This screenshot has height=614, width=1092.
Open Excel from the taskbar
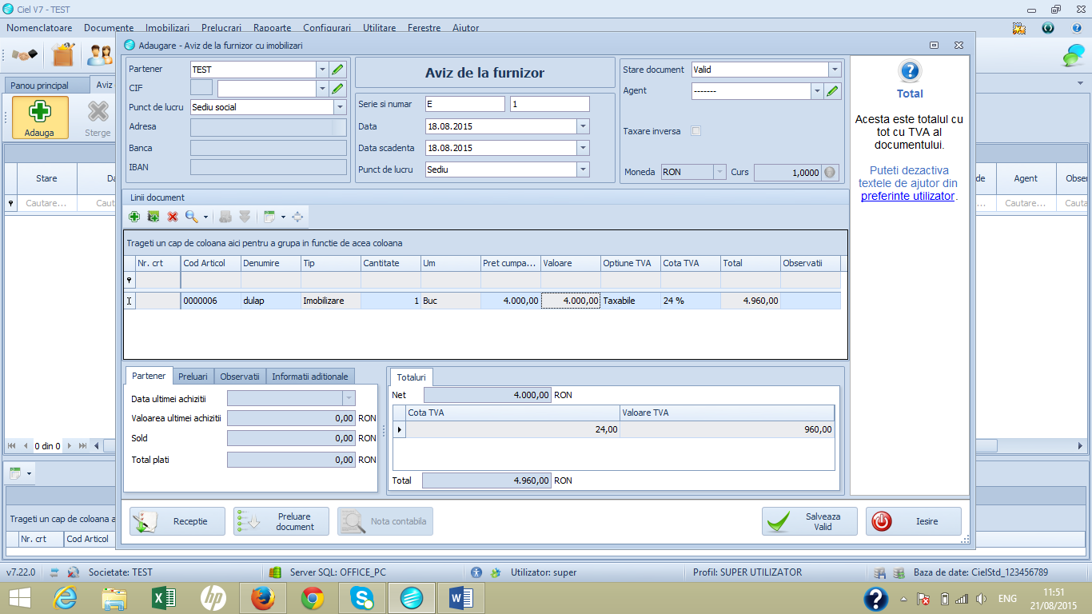click(164, 598)
